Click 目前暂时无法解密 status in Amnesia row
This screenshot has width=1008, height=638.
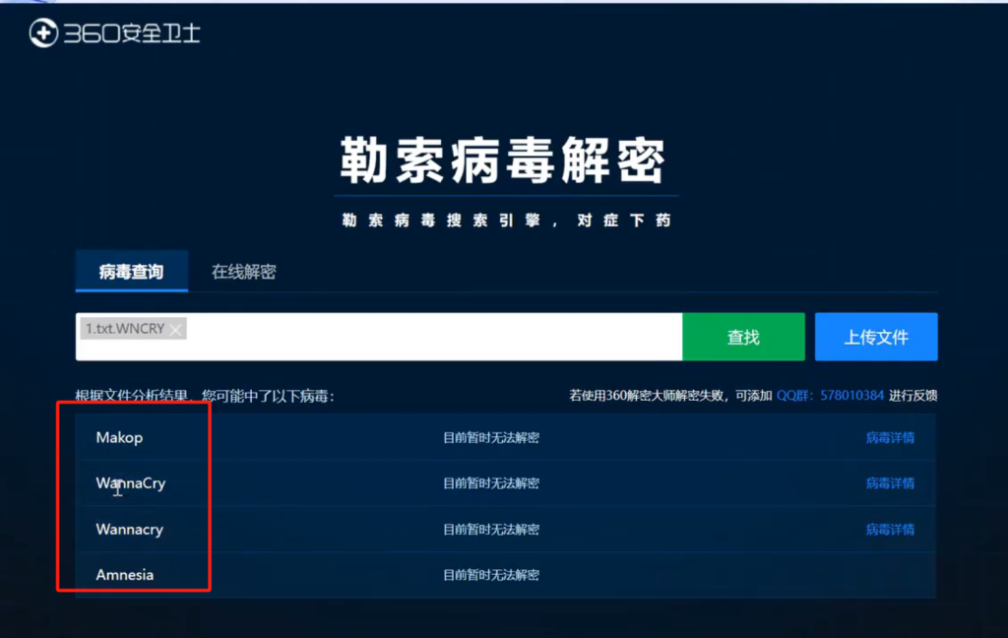[x=491, y=575]
